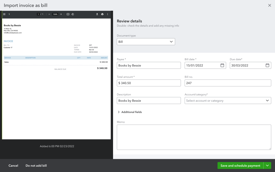This screenshot has height=172, width=275.
Task: Click the Bill no. field
Action: [x=228, y=83]
